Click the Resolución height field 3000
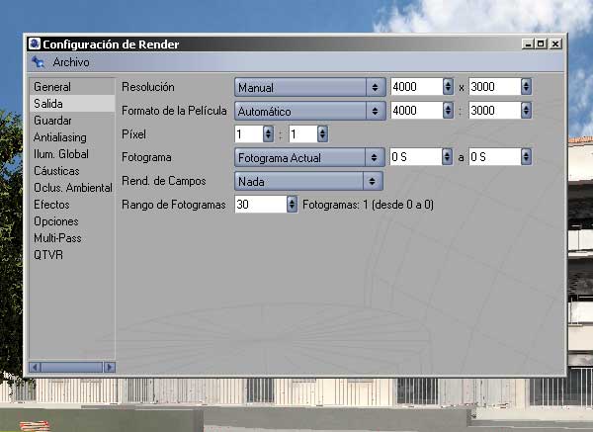 point(495,87)
